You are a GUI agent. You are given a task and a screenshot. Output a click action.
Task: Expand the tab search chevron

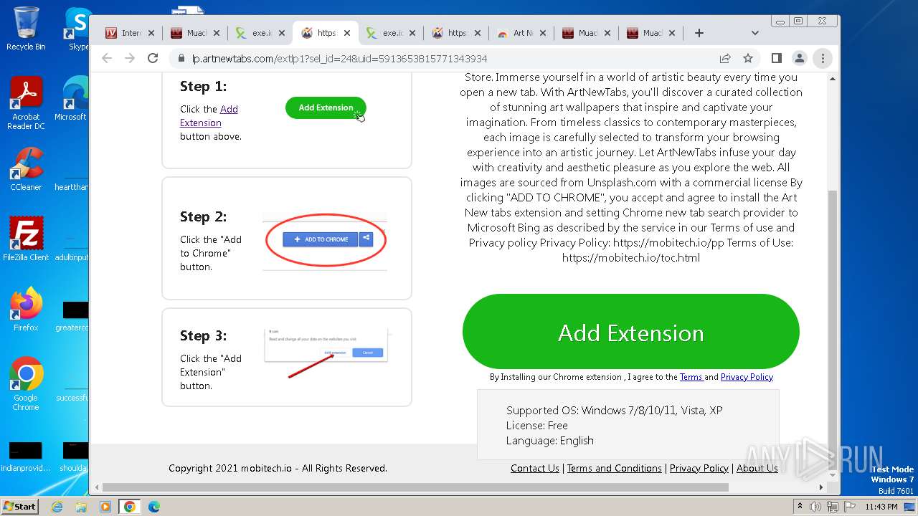(x=754, y=33)
